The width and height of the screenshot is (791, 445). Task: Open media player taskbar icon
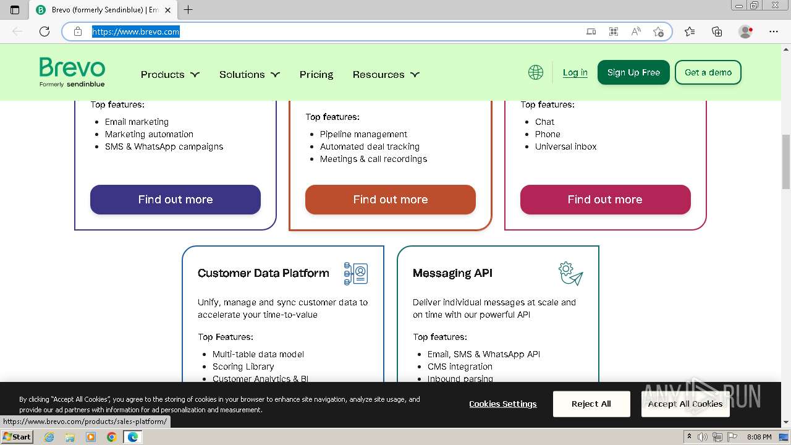pos(91,437)
